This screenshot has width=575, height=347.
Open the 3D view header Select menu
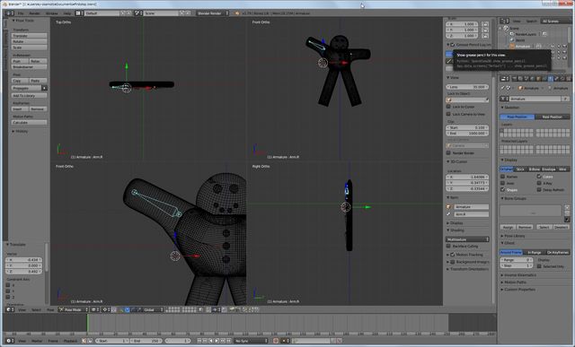point(36,309)
